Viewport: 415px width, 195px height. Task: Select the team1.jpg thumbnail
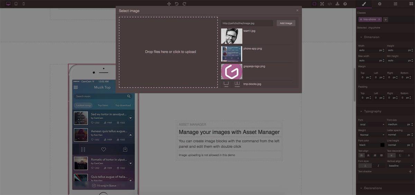[232, 36]
